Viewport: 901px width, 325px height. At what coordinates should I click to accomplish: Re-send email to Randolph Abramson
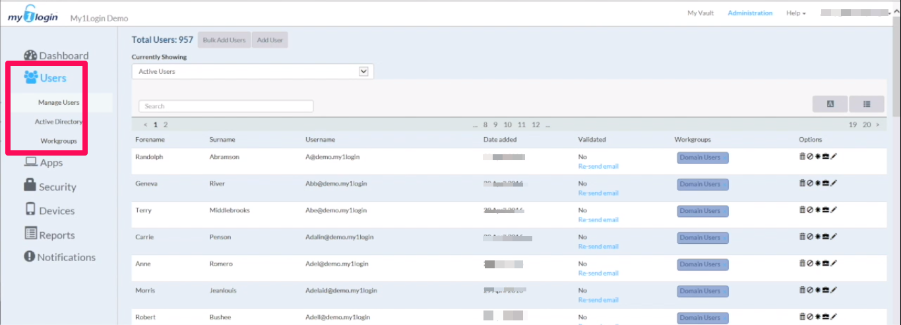(598, 166)
